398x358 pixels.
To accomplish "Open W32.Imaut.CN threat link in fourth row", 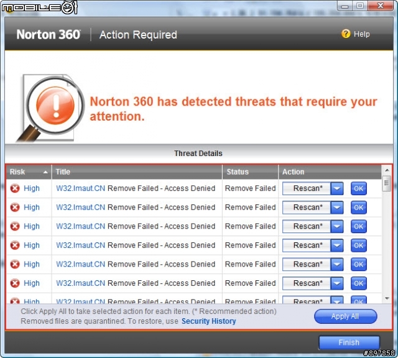I will click(x=80, y=245).
